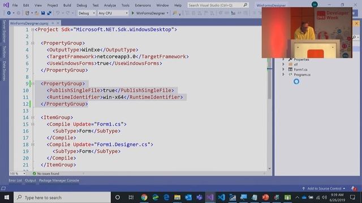Open the Toolbox side tab
The image size is (362, 203).
[4, 51]
